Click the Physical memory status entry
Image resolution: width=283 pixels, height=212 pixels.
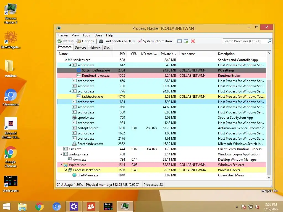[x=113, y=185]
